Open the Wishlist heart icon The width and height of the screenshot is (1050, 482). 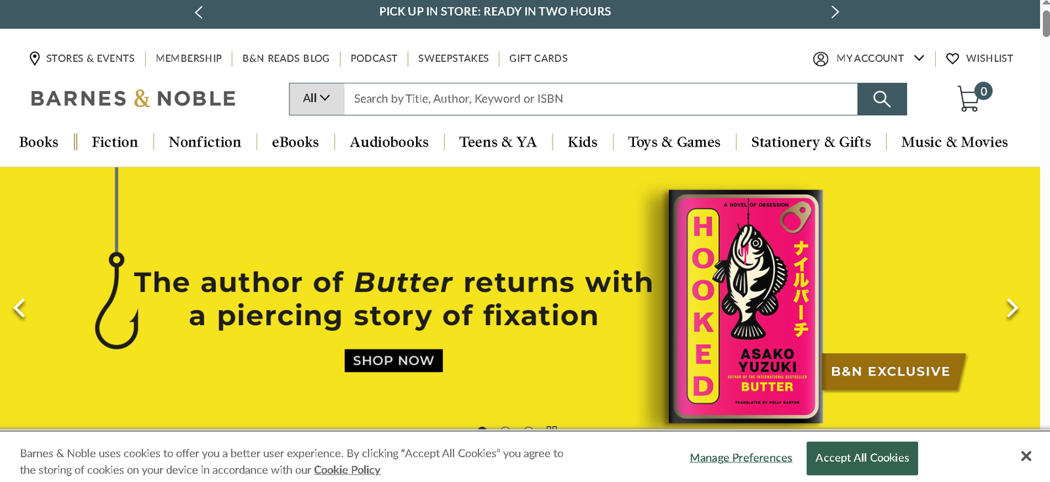tap(953, 58)
